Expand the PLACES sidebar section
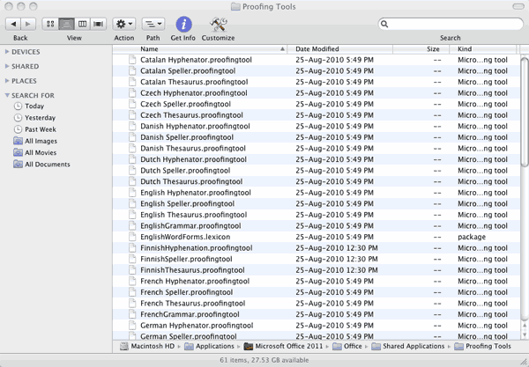This screenshot has width=529, height=367. tap(8, 81)
